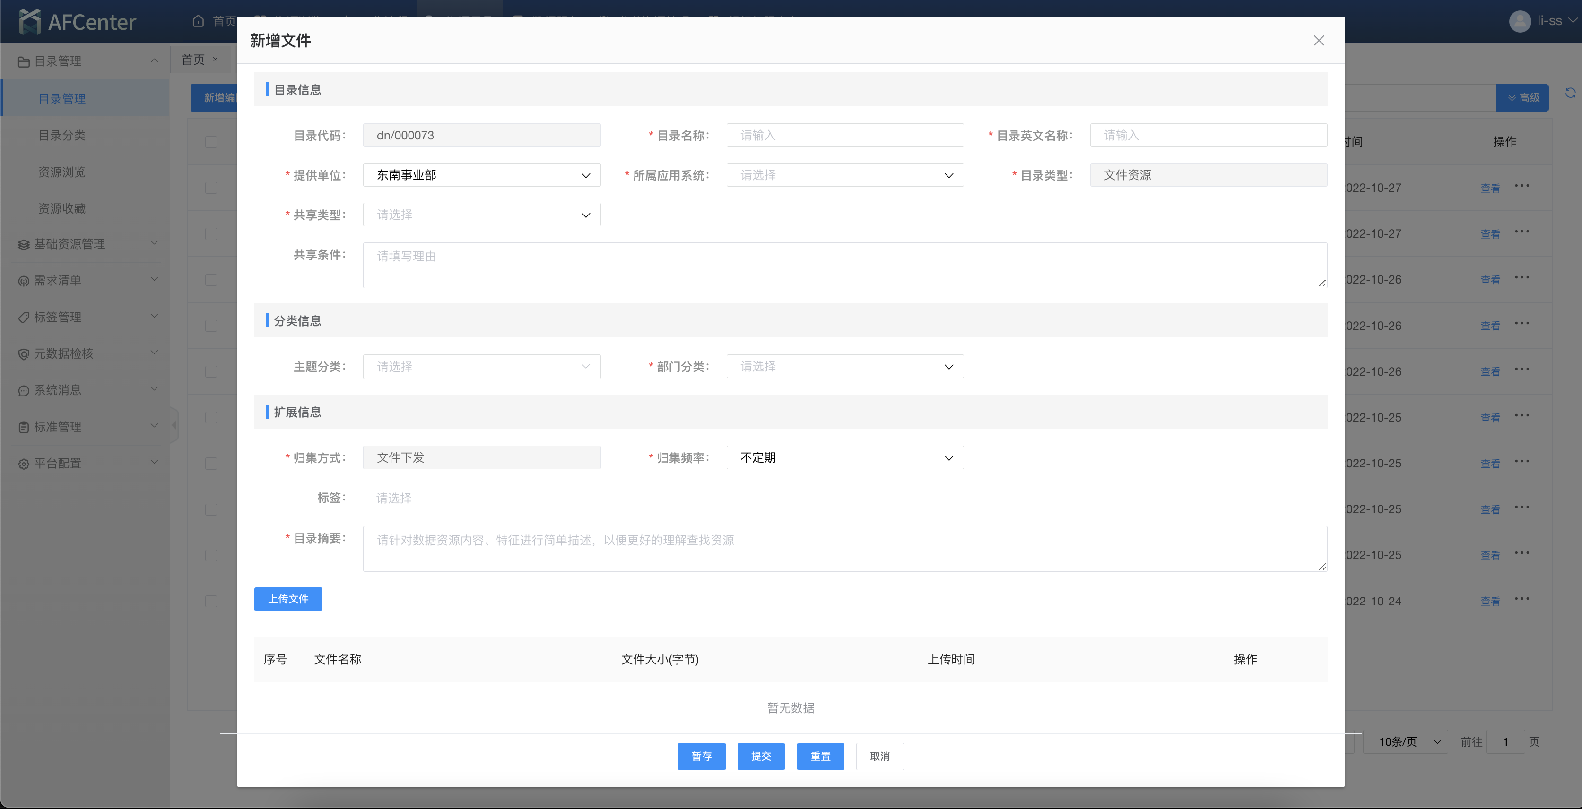Click the refresh icon next to the 高级 button
The height and width of the screenshot is (809, 1582).
click(1570, 93)
